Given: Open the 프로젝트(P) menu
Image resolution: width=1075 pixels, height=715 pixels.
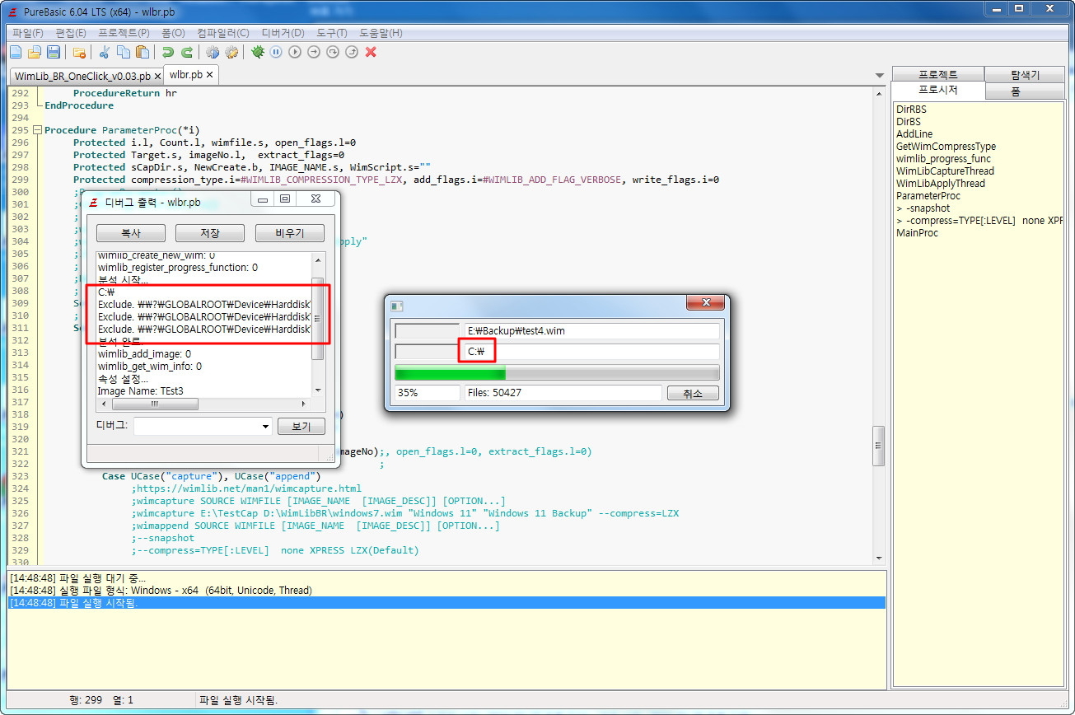Looking at the screenshot, I should 124,33.
